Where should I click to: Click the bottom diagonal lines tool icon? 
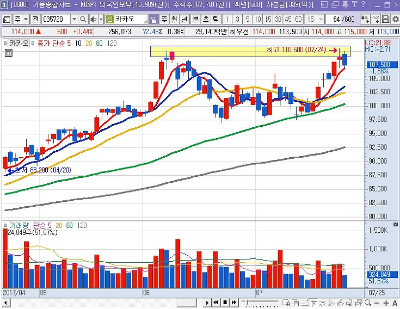tap(340, 303)
